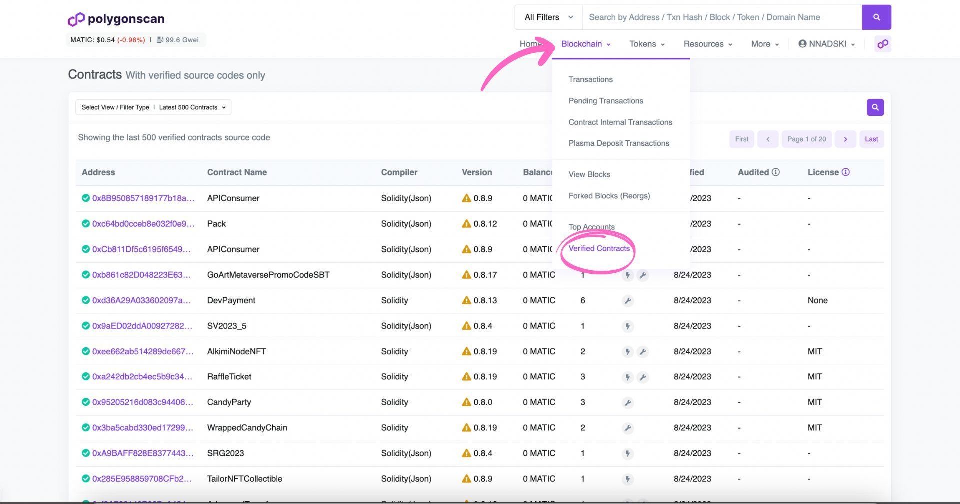Image resolution: width=960 pixels, height=504 pixels.
Task: Click the warning icon in CandyParty version cell
Action: pyautogui.click(x=466, y=402)
